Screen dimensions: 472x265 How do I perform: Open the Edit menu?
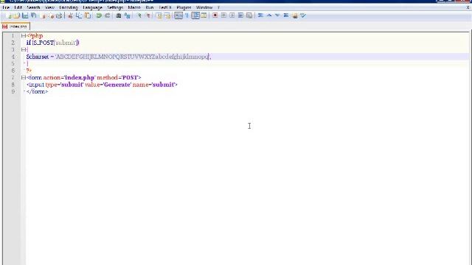pyautogui.click(x=18, y=7)
